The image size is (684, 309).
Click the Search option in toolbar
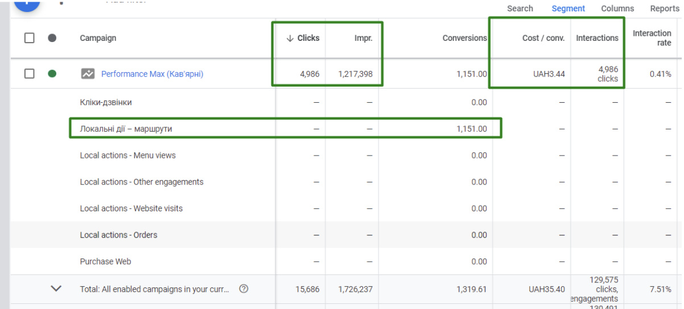(x=520, y=9)
